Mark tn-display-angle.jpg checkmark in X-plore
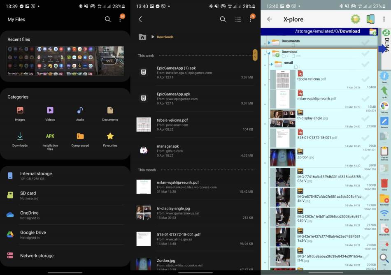The width and height of the screenshot is (391, 275). [x=365, y=118]
